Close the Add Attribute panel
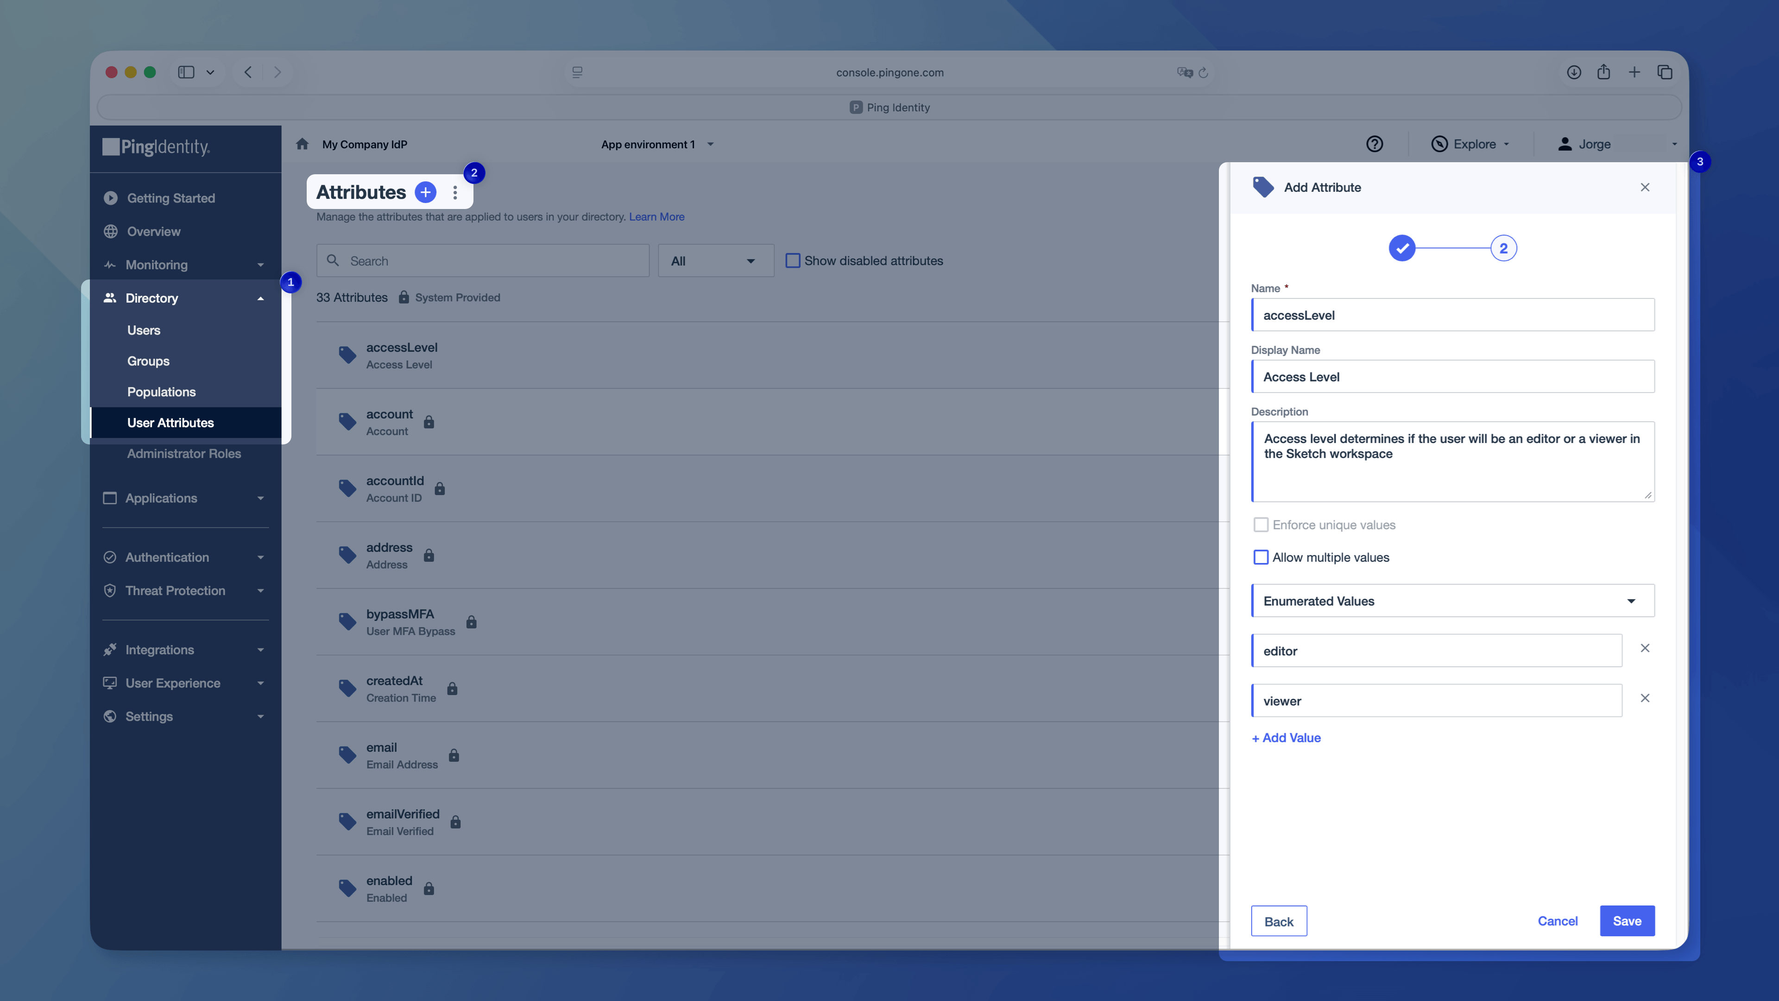This screenshot has width=1779, height=1001. [1645, 187]
